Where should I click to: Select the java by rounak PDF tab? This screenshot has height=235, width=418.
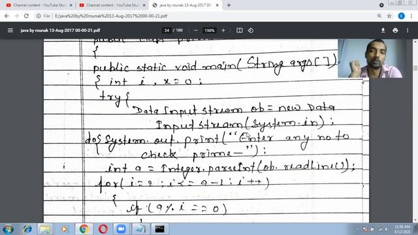tap(185, 5)
